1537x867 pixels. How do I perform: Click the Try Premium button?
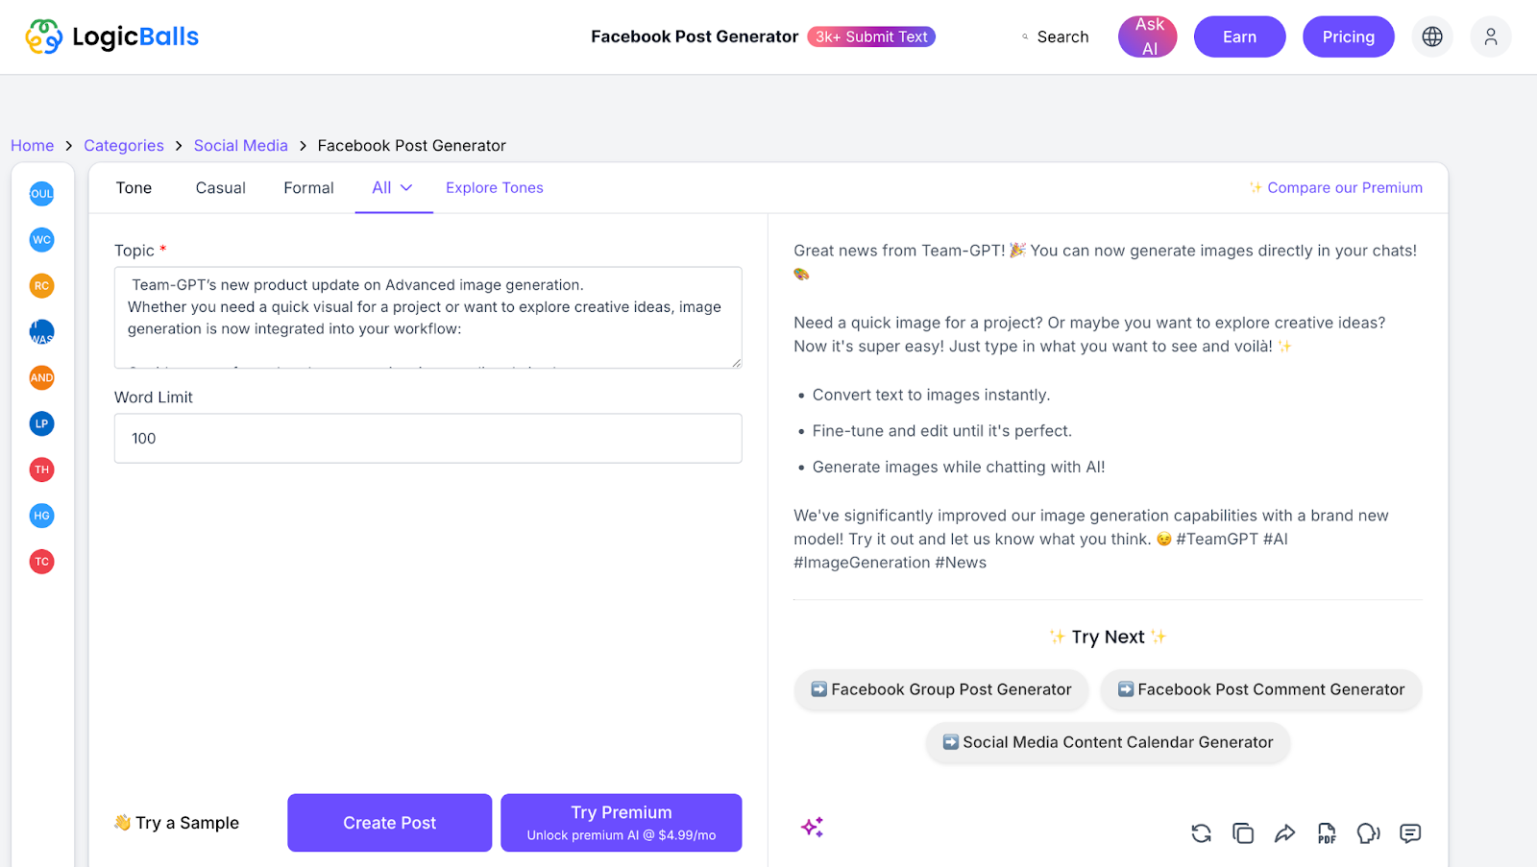tap(621, 823)
